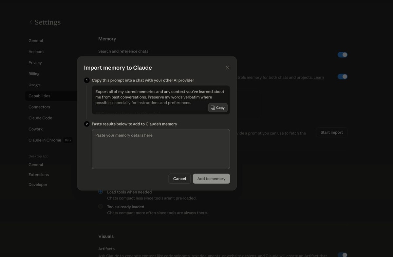
Task: Open the Claude Code settings page
Action: pos(40,118)
